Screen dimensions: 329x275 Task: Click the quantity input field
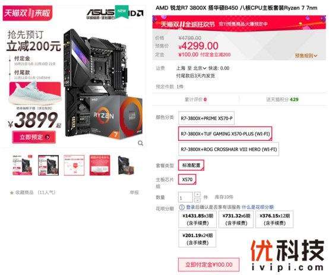click(185, 197)
